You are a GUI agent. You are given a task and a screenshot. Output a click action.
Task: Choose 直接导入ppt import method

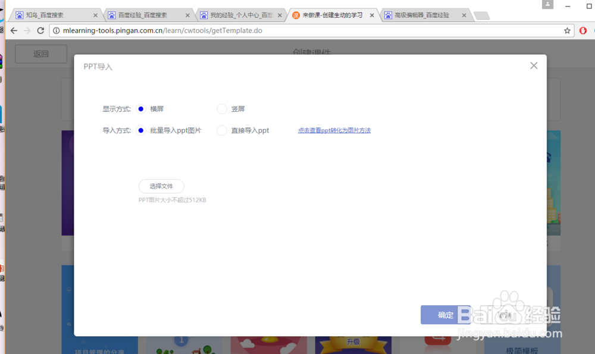(222, 130)
